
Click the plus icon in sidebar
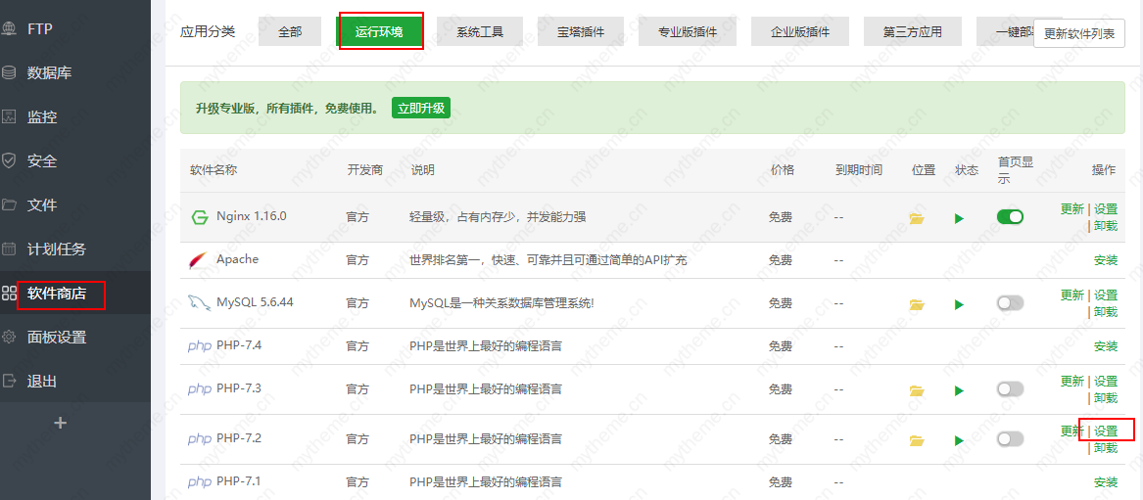[x=61, y=424]
